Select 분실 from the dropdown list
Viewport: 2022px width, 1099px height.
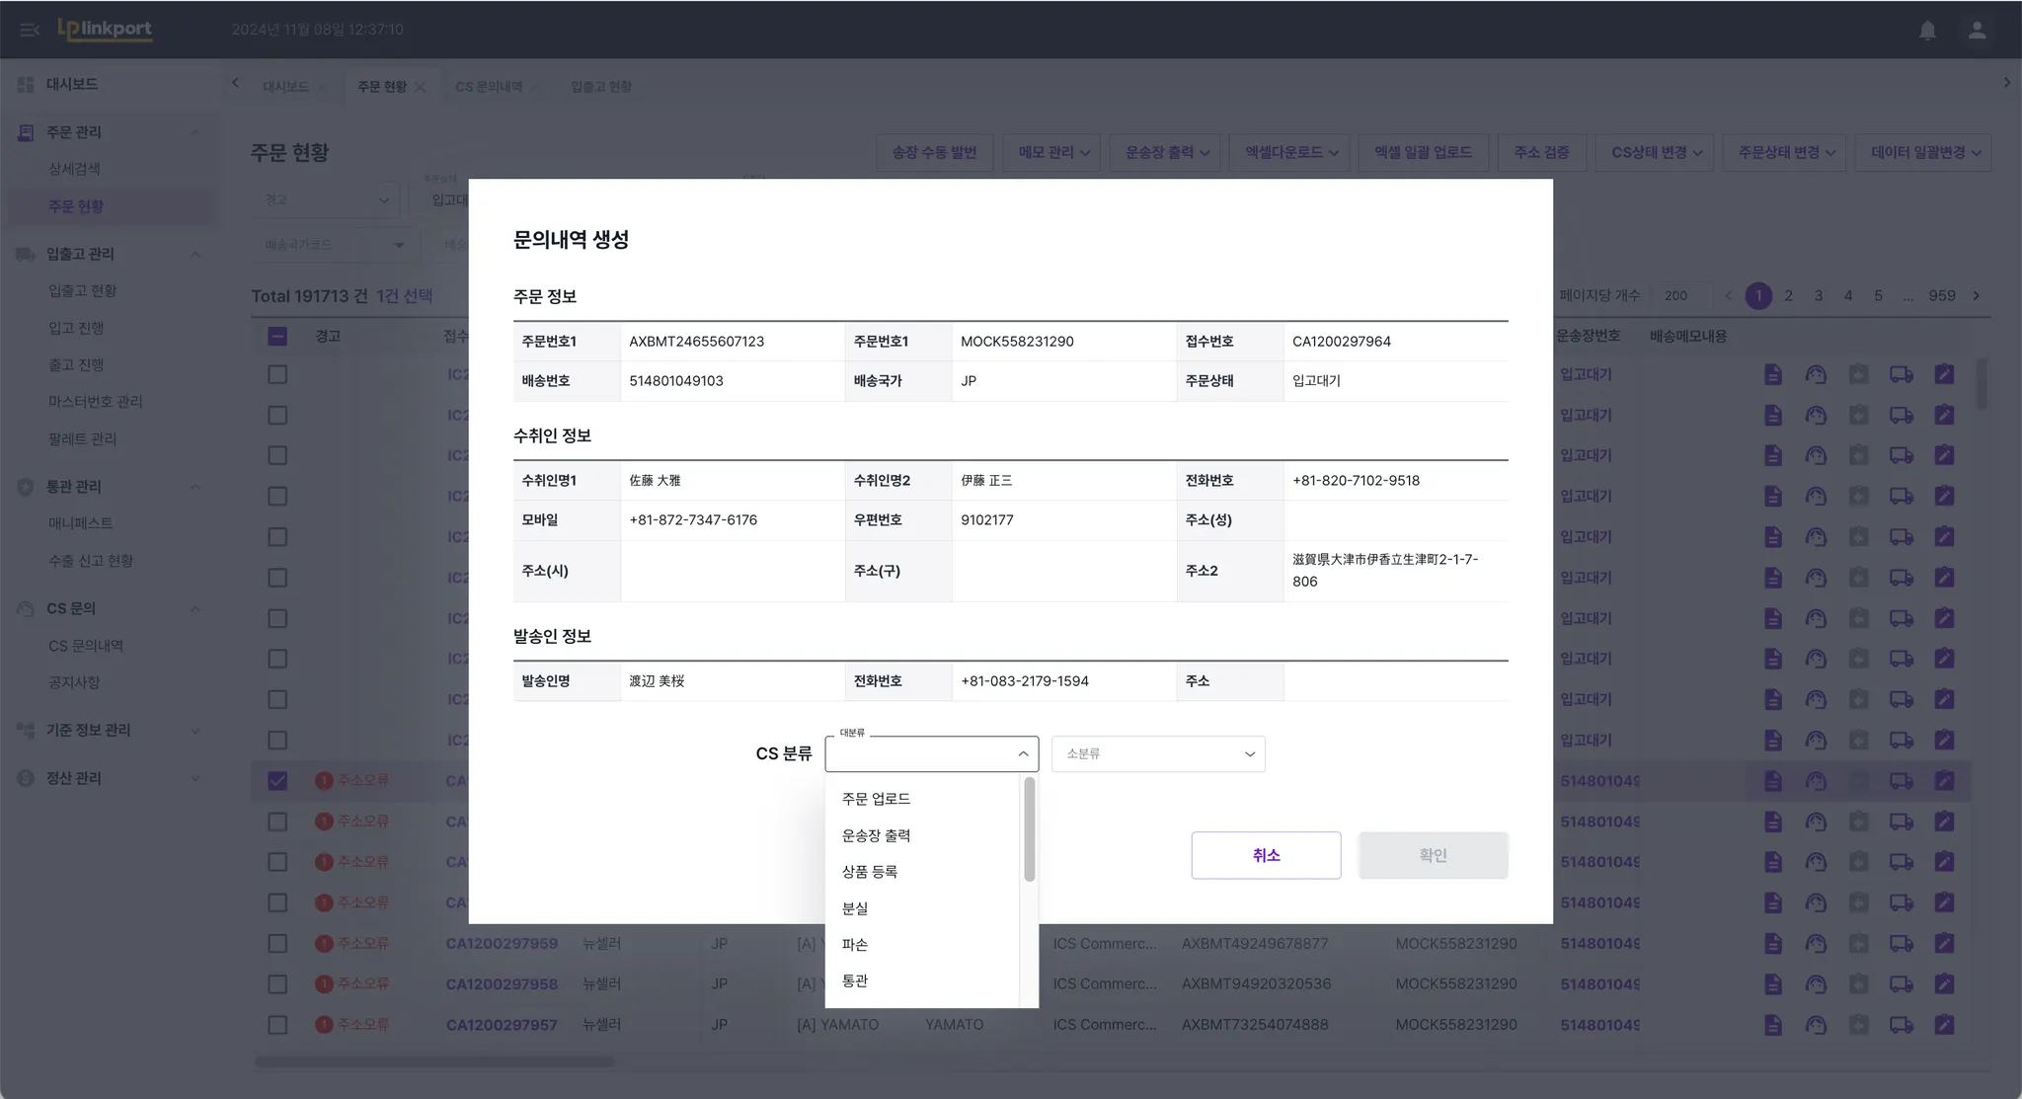coord(855,908)
